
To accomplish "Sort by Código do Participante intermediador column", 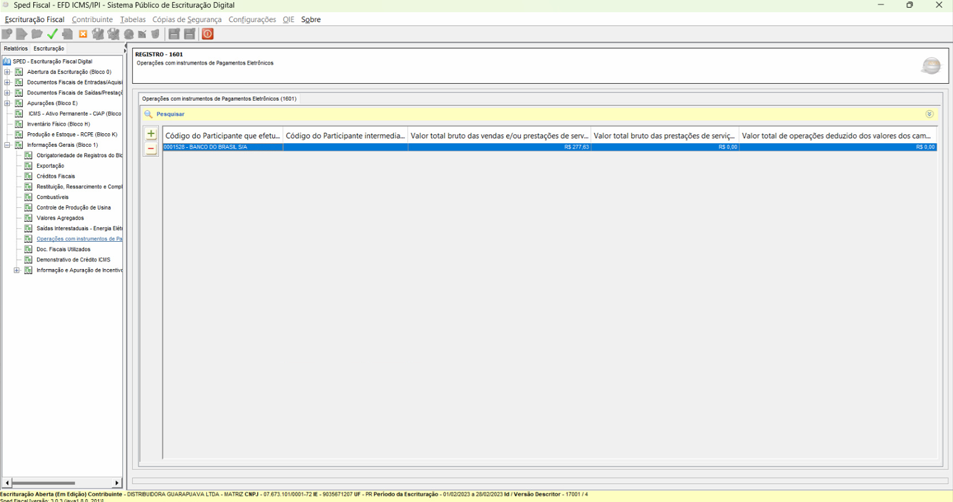I will coord(345,136).
